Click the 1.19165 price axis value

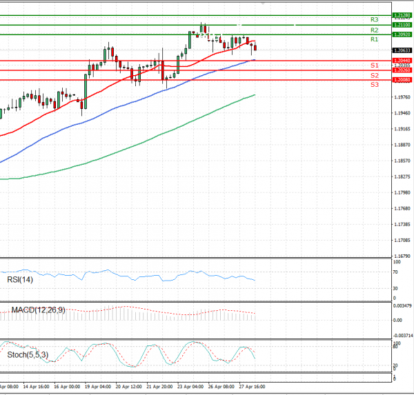(402, 129)
